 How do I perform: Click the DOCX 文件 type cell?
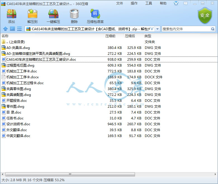pyautogui.click(x=153, y=77)
